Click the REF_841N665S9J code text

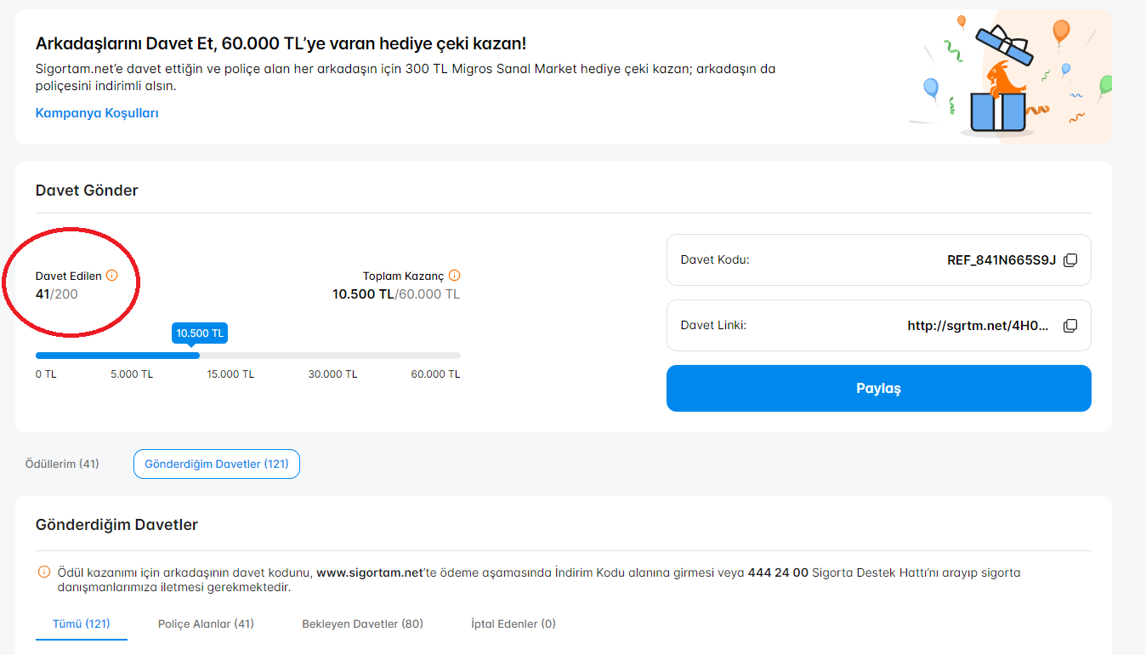(x=1001, y=260)
